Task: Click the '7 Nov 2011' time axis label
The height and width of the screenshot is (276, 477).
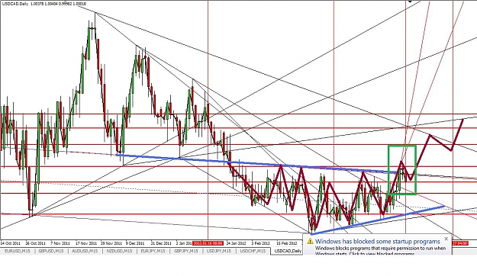Action: [60, 243]
